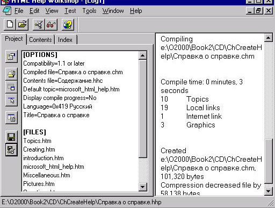The image size is (275, 208).
Task: Select Topics.htm in the files list
Action: coord(37,141)
